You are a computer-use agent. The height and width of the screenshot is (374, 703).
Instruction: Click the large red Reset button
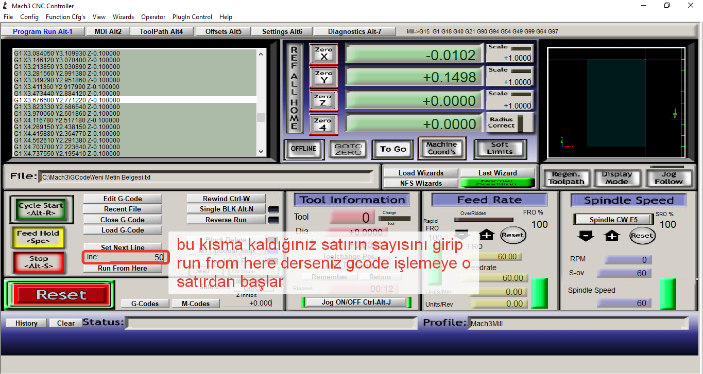point(61,295)
